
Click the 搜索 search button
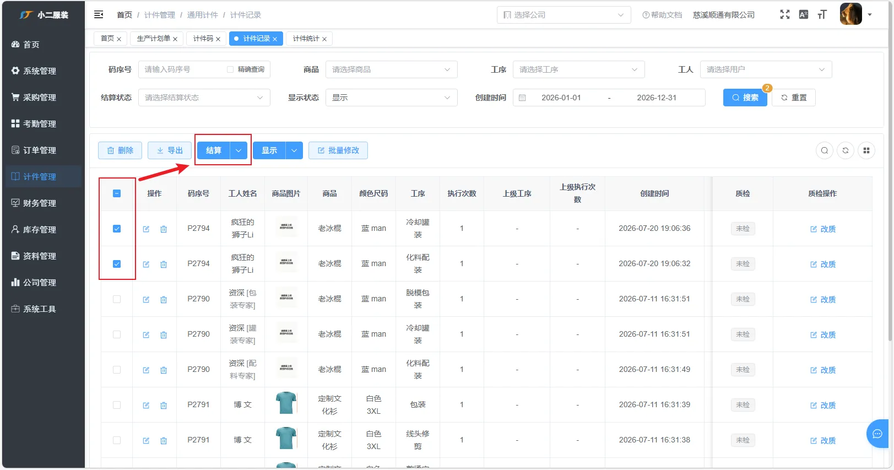(745, 98)
